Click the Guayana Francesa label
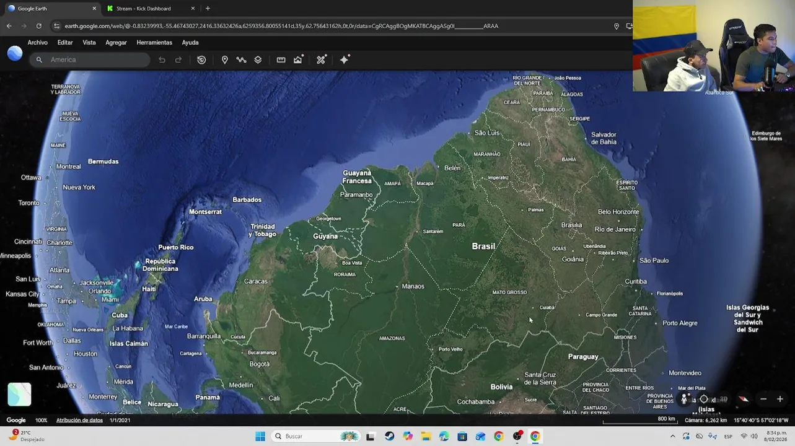The height and width of the screenshot is (446, 795). 357,177
